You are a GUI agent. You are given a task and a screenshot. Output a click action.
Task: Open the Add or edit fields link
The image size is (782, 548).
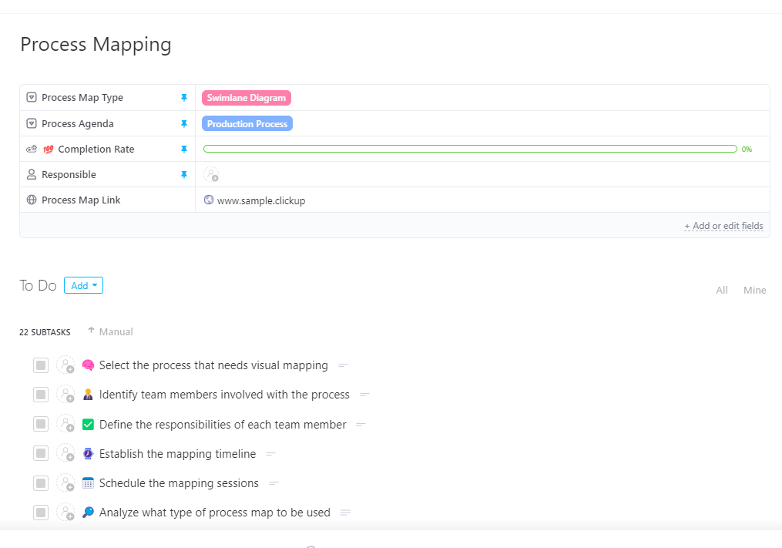[x=723, y=225]
